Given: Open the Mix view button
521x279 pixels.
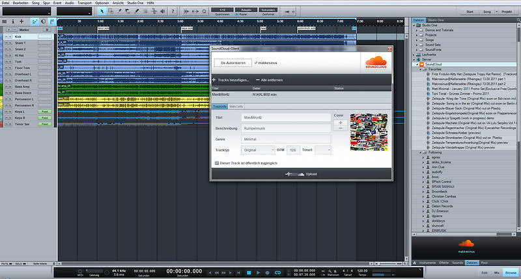Looking at the screenshot, I should pos(497,272).
